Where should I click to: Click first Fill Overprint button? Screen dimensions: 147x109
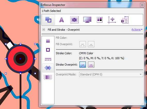[83, 44]
